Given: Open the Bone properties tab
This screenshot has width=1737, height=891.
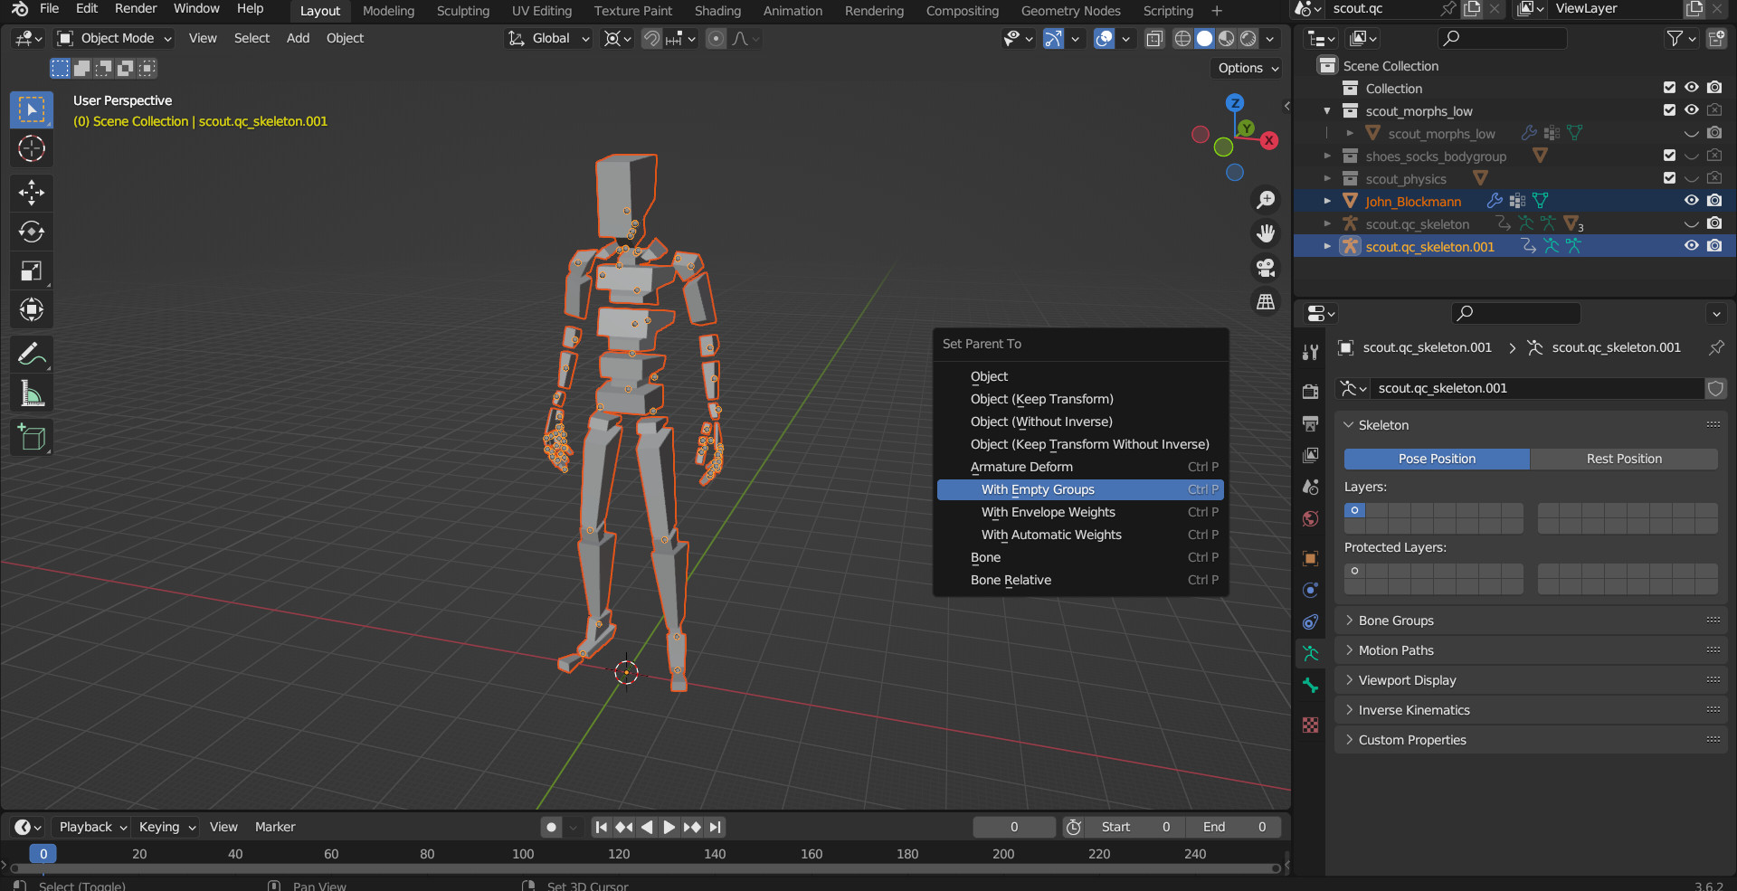Looking at the screenshot, I should coord(1310,686).
